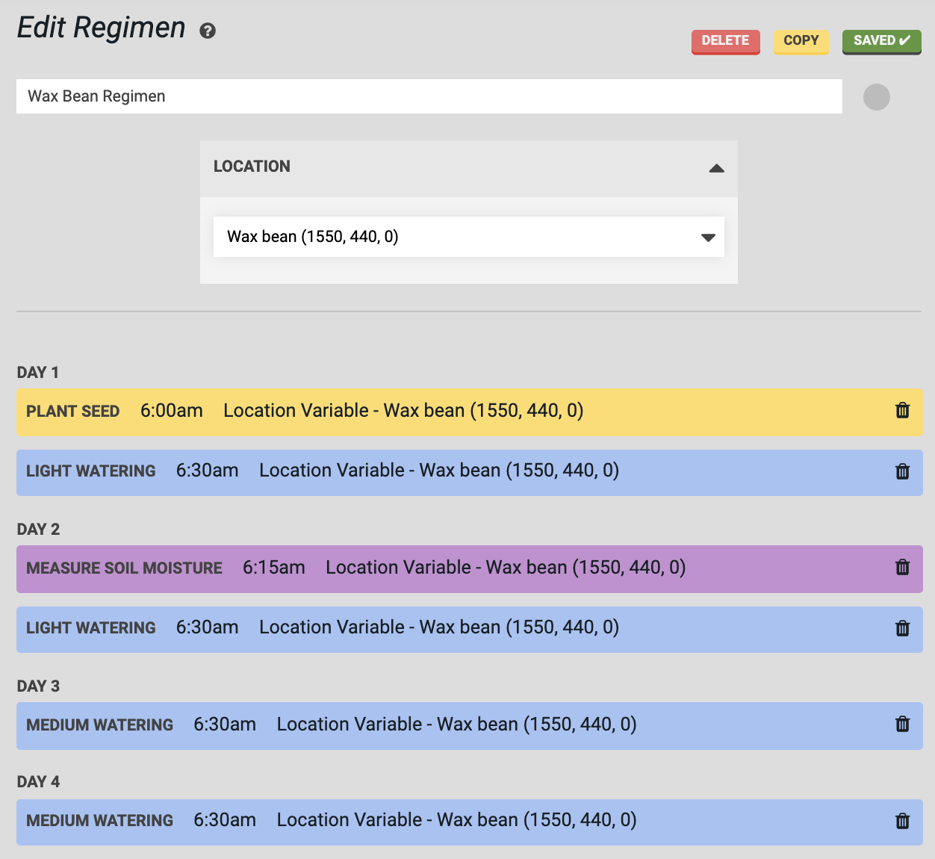Viewport: 935px width, 859px height.
Task: Select the Plant Seed 6:00am row
Action: pyautogui.click(x=448, y=412)
